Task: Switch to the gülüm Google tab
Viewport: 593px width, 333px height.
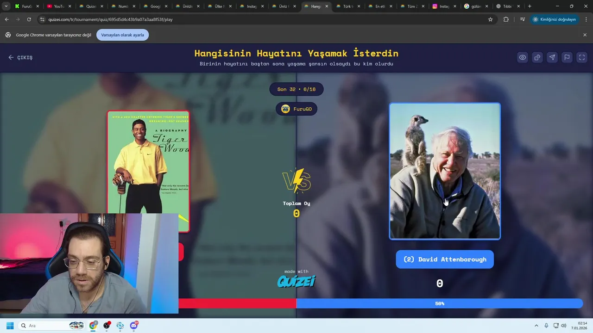Action: click(x=476, y=6)
